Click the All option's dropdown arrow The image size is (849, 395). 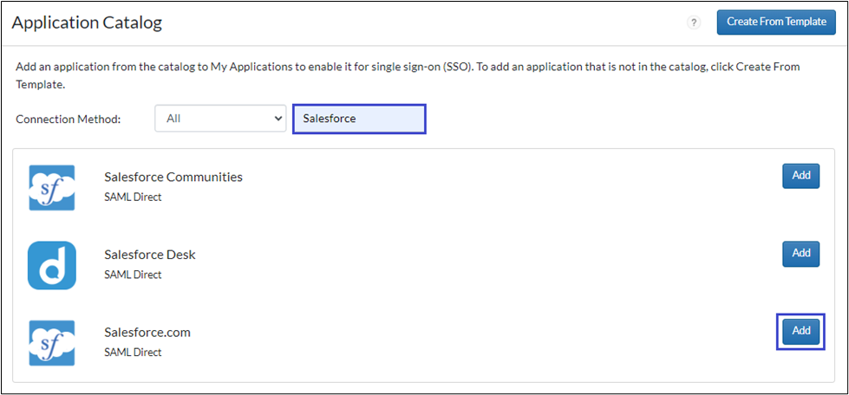[x=278, y=119]
